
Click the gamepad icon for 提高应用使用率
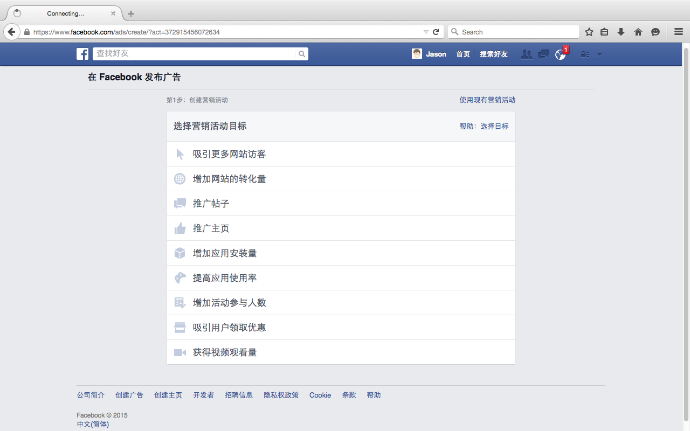180,278
